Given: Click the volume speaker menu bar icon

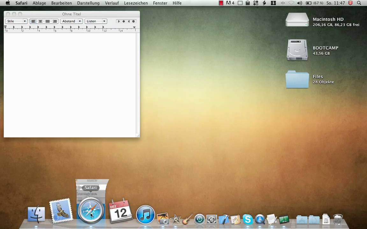Looking at the screenshot, I should point(299,3).
